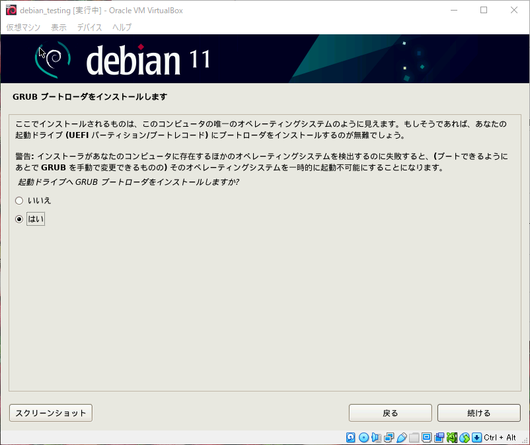Click the 続ける button to proceed

[x=479, y=413]
